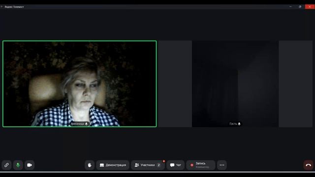Restore the Телемост window size
The image size is (315, 177).
click(x=300, y=6)
